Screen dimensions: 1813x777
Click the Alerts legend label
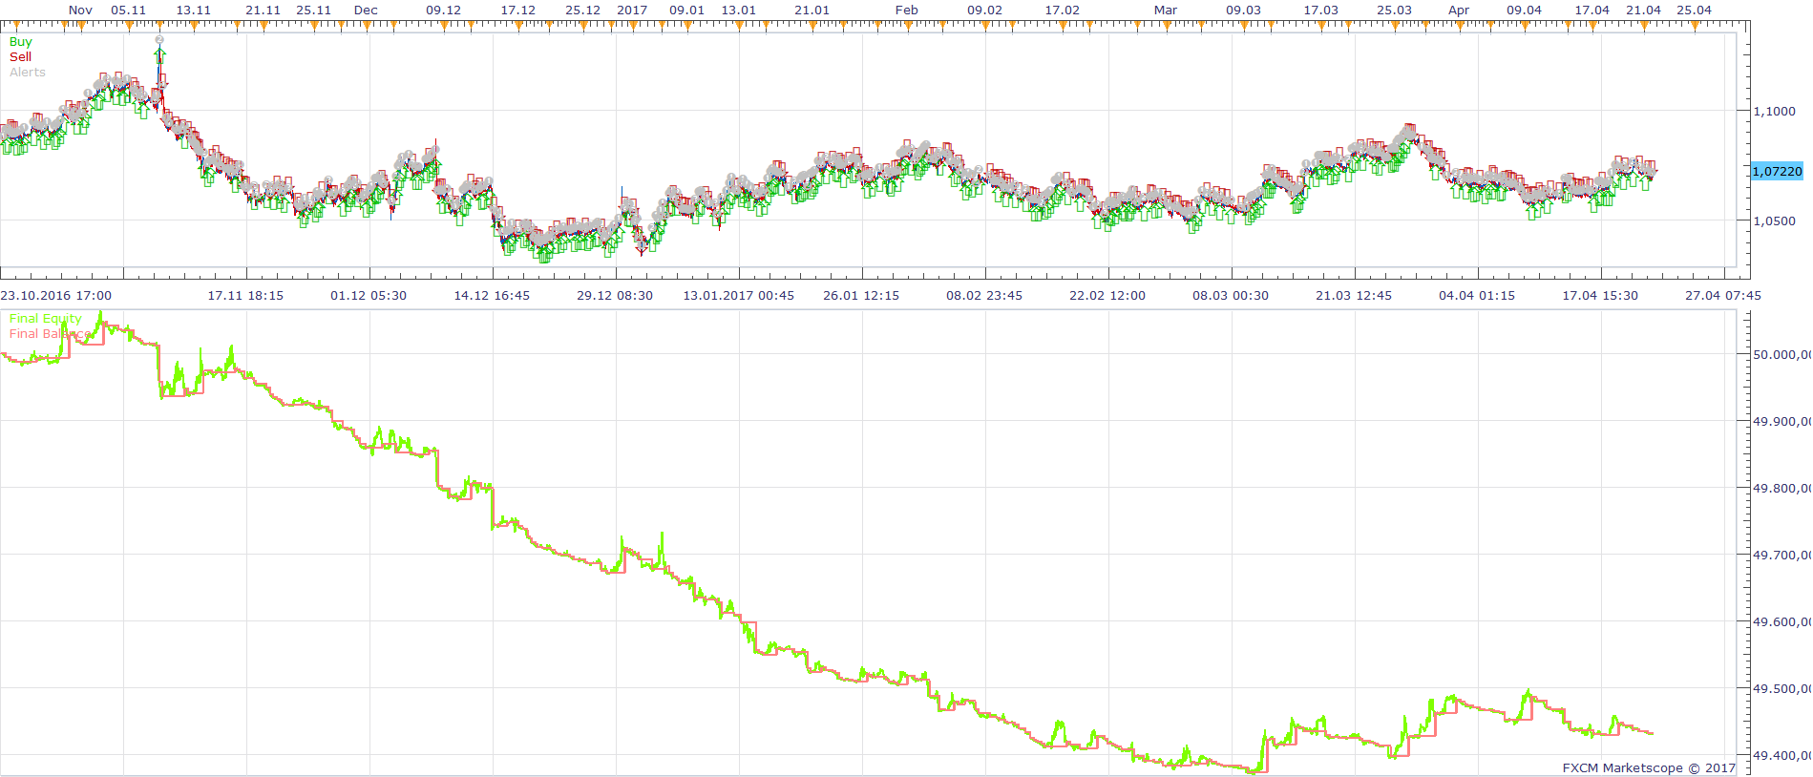pos(28,73)
